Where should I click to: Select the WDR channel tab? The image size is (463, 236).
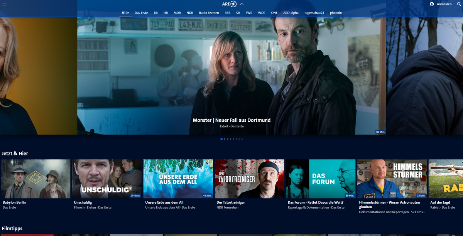pyautogui.click(x=262, y=13)
